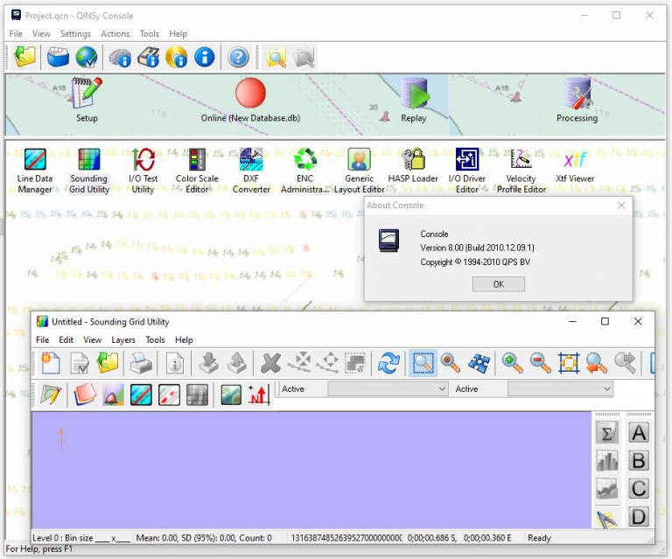Click the globe with checkmark icon in Console toolbar
The width and height of the screenshot is (672, 559).
pos(87,57)
